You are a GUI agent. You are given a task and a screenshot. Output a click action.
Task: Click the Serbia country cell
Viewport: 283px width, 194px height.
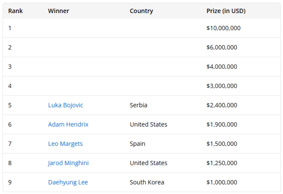139,105
